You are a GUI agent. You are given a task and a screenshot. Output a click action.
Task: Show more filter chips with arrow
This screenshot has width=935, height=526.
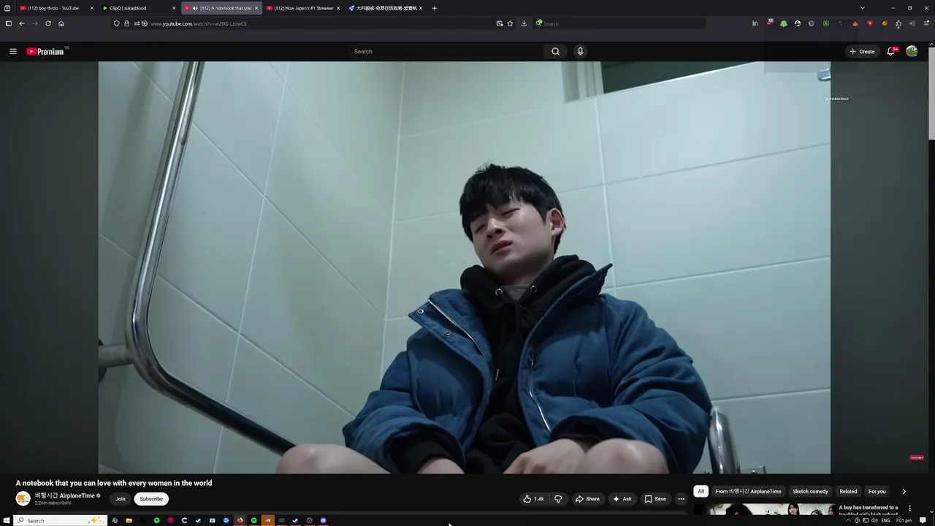pyautogui.click(x=904, y=492)
